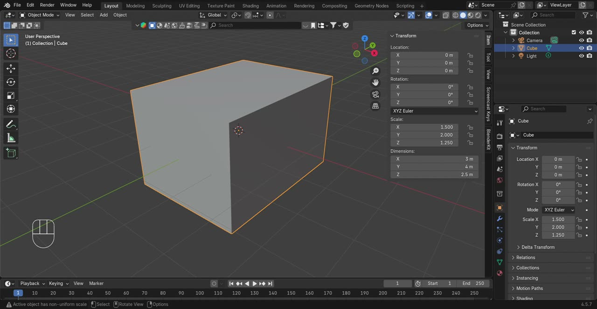The width and height of the screenshot is (597, 309).
Task: Expand the Relations panel
Action: click(526, 258)
